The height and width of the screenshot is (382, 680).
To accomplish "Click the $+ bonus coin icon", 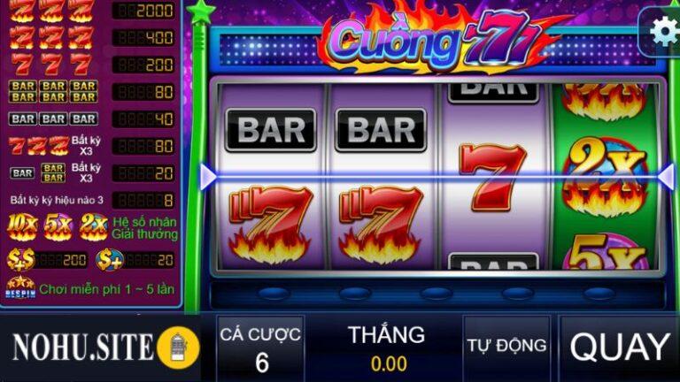I will 109,259.
